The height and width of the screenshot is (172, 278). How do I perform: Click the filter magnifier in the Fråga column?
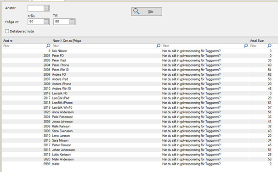(x=246, y=46)
